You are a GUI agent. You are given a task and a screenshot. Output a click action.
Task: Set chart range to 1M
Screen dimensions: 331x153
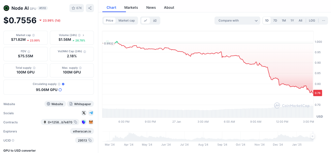tap(284, 21)
